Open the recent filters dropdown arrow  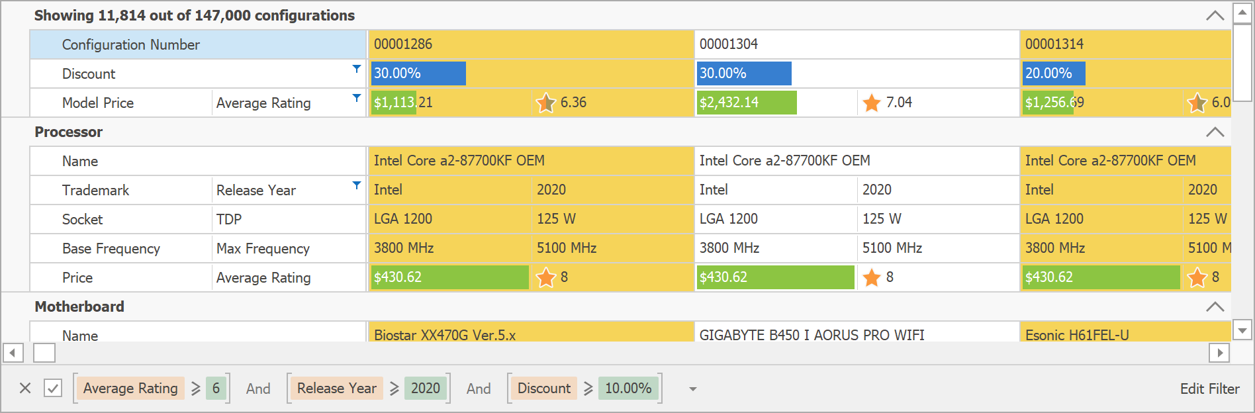692,389
